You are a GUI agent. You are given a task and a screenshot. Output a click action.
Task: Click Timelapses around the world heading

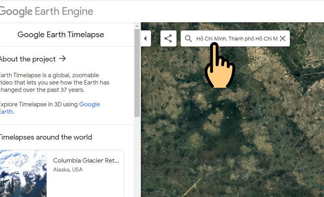pyautogui.click(x=46, y=137)
